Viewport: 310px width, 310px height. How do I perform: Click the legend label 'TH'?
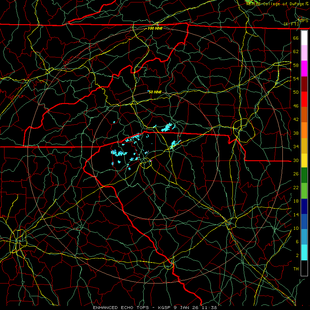tap(296, 269)
